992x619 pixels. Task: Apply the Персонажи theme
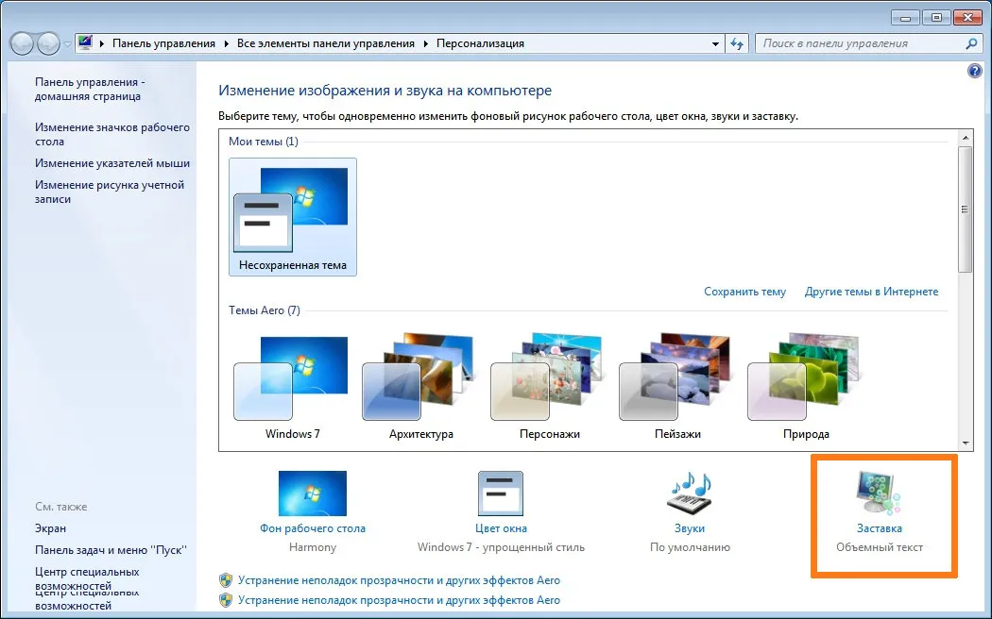tap(549, 388)
